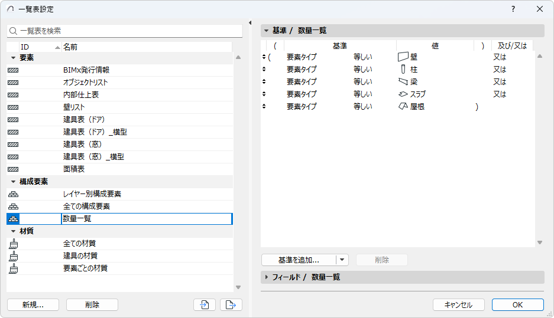The height and width of the screenshot is (318, 554).
Task: Click 又は in the 壁 criteria row
Action: 500,57
